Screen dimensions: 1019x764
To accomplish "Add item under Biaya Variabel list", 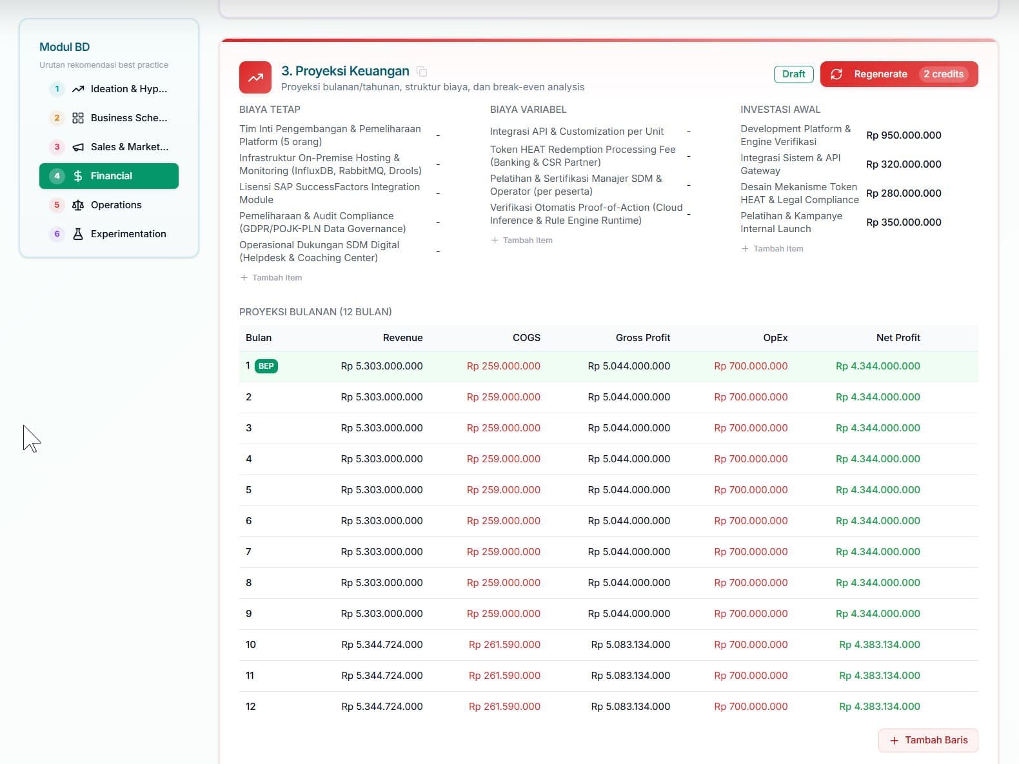I will 522,240.
